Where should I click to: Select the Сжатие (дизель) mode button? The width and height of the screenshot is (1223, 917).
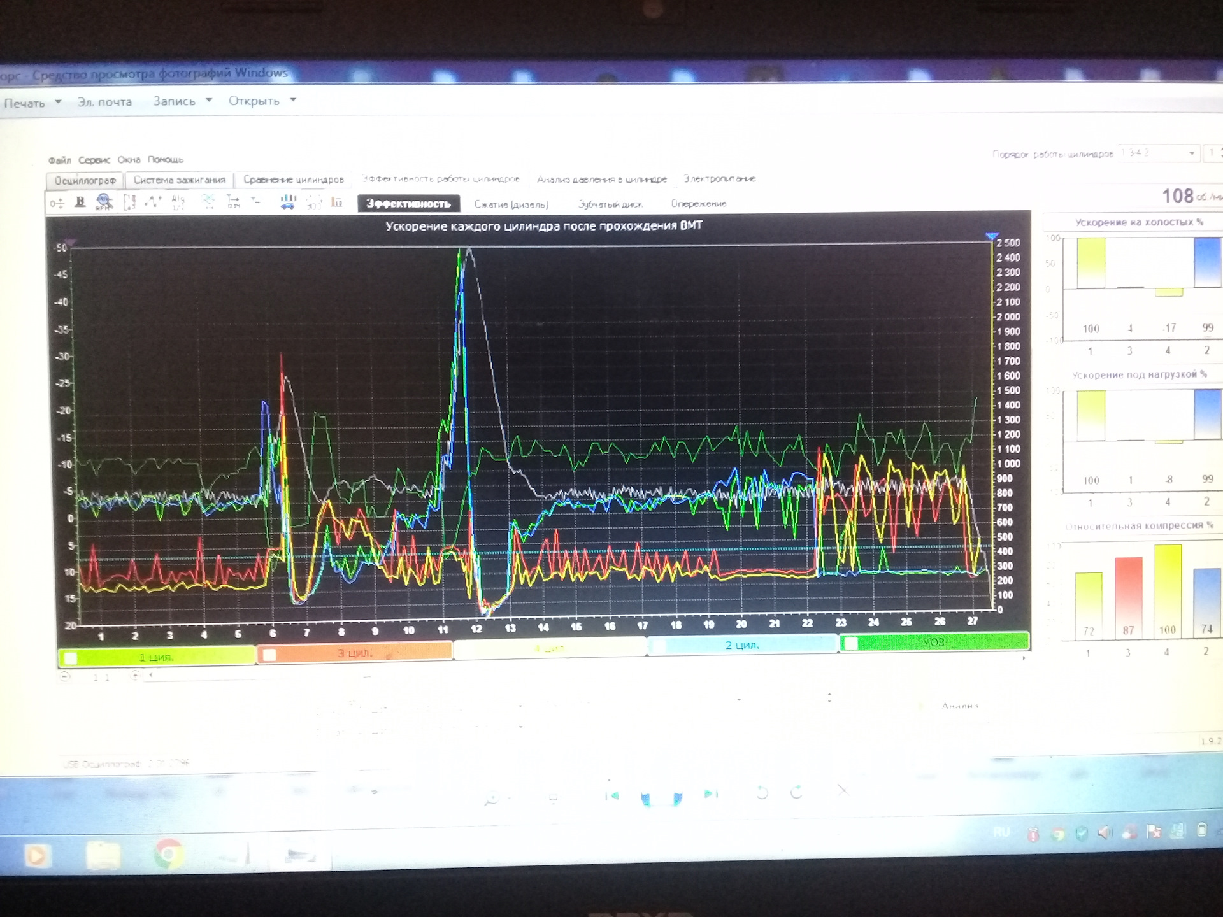[511, 204]
